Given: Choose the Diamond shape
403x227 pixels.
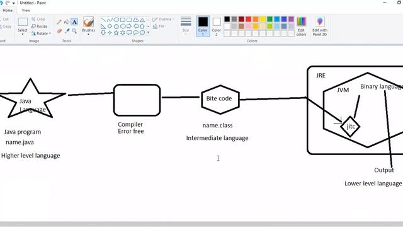Looking at the screenshot, I should 110,26.
